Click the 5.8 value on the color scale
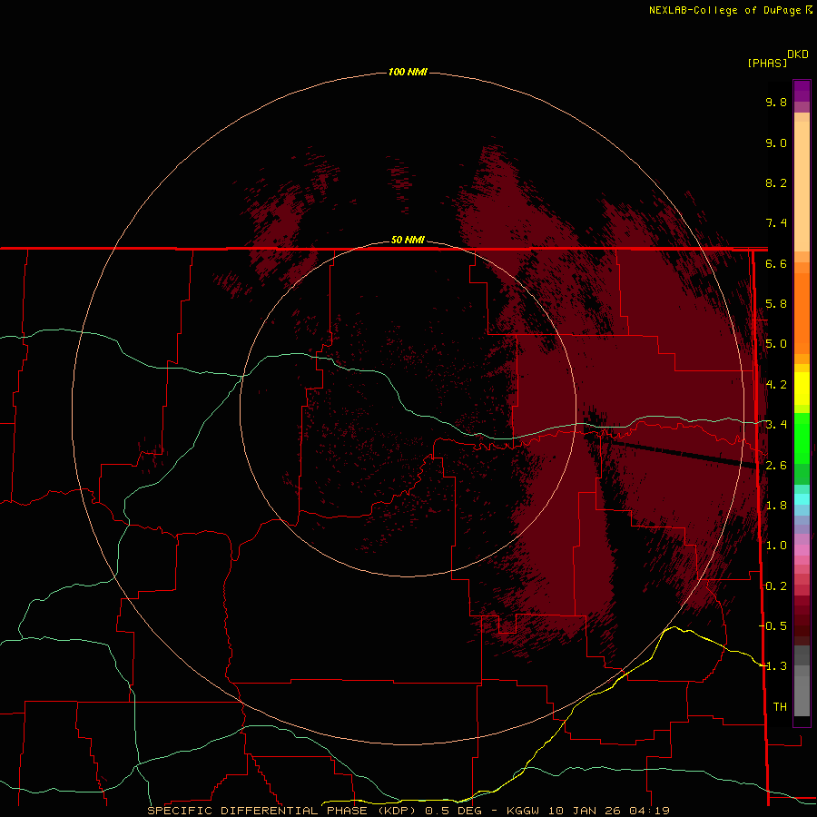Image resolution: width=817 pixels, height=817 pixels. [776, 304]
